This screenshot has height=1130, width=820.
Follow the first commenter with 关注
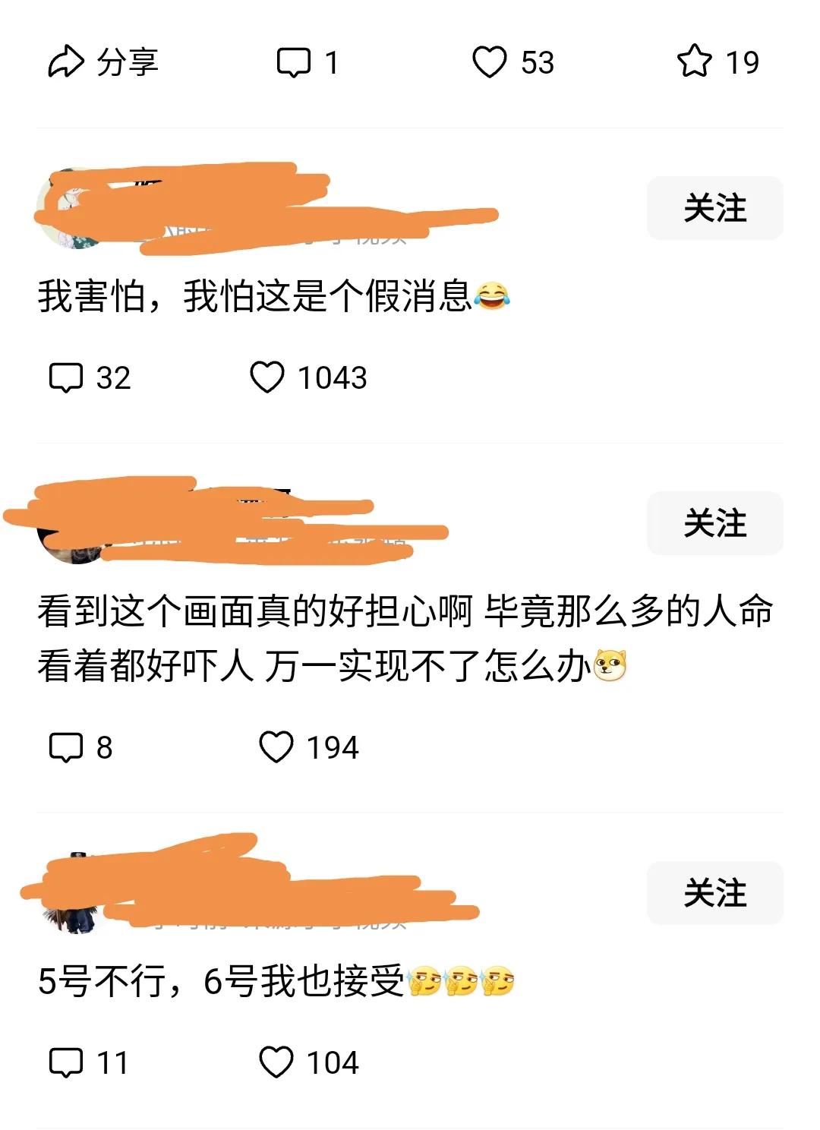pyautogui.click(x=714, y=208)
